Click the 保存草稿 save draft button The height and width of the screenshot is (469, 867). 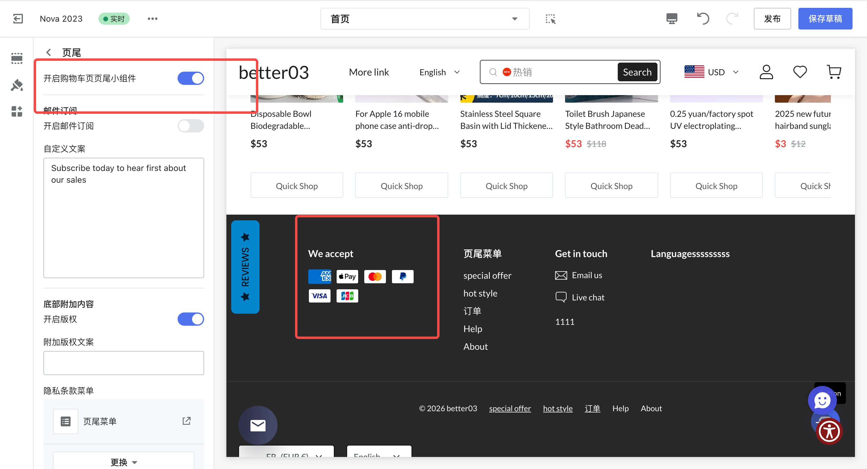(x=825, y=18)
